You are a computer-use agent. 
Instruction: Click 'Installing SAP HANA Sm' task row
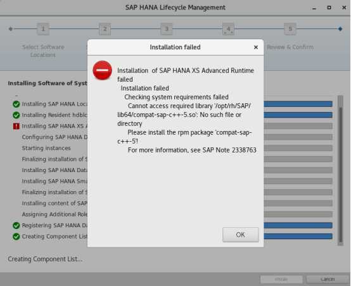point(54,181)
